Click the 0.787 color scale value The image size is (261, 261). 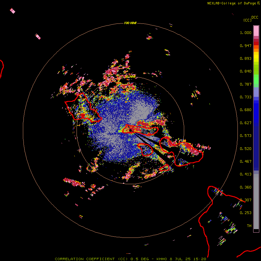(246, 84)
